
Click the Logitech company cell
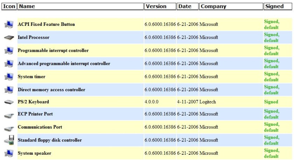(x=208, y=102)
